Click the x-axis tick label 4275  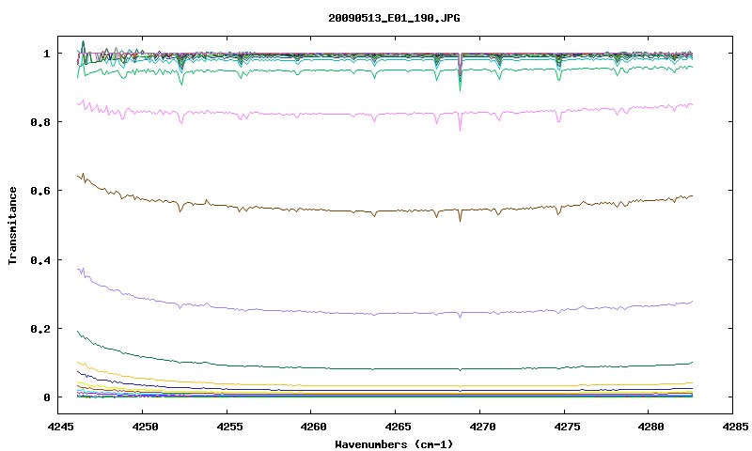(567, 427)
